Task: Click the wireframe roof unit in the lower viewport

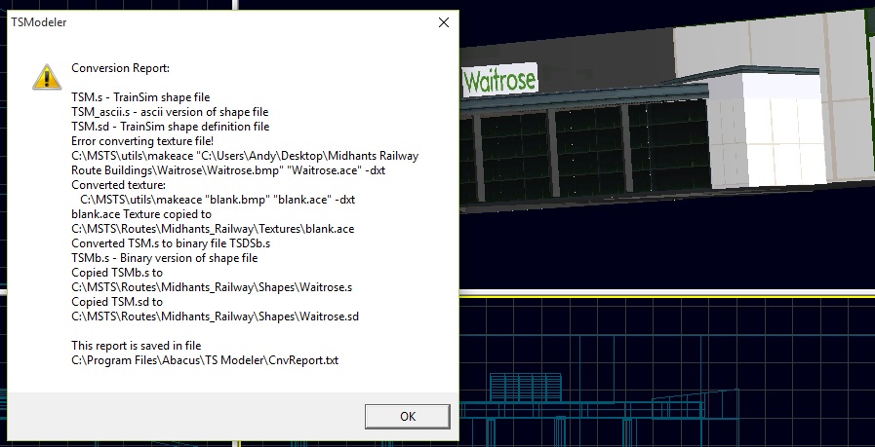Action: click(x=525, y=387)
